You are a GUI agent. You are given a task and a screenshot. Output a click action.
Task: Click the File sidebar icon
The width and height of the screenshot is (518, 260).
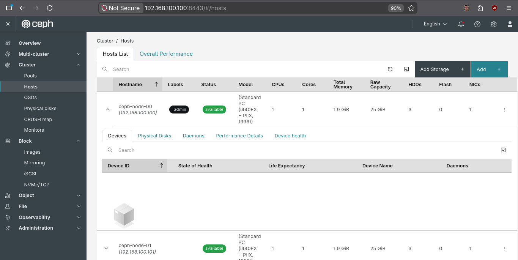click(x=8, y=206)
